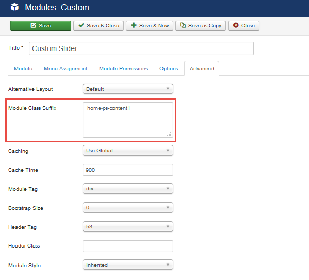The image size is (309, 280).
Task: Open the Alternative Layout dropdown
Action: [128, 89]
